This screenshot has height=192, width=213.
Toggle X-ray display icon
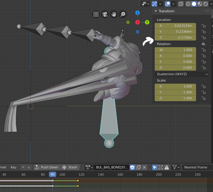181,4
